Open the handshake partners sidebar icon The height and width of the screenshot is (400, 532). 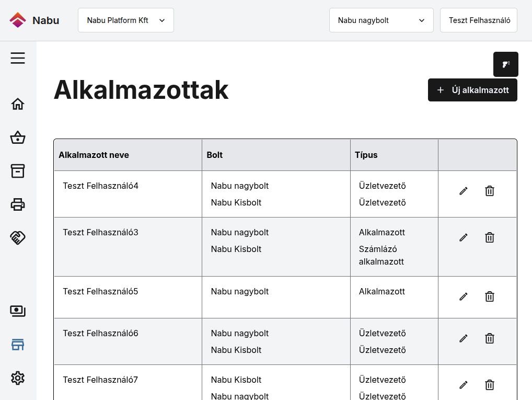tap(18, 238)
